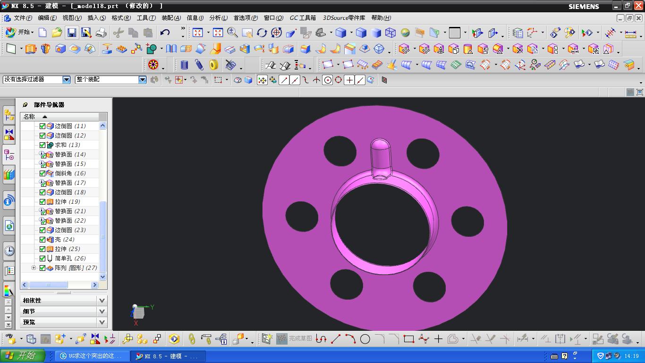
Task: Click the Rectangle sketch tool
Action: 409,339
